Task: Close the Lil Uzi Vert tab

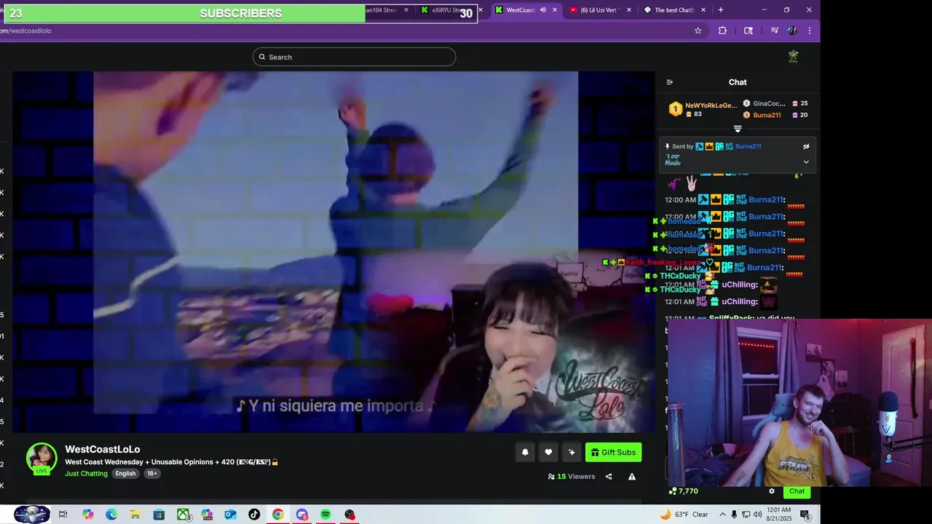Action: tap(629, 10)
